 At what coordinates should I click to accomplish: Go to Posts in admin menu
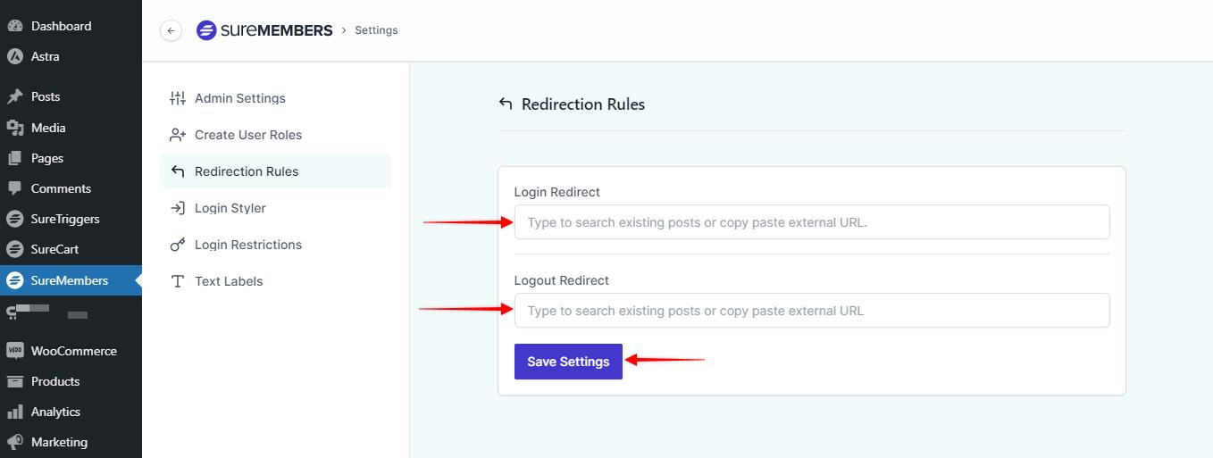pos(46,96)
